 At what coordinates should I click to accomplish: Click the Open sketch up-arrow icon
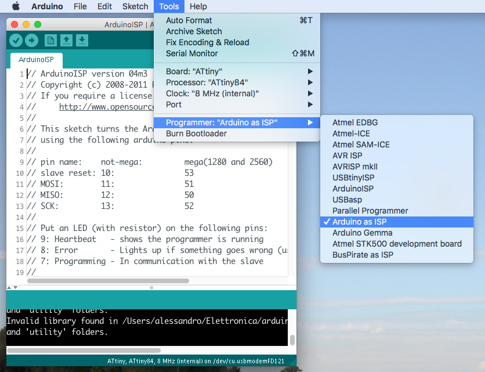point(67,40)
